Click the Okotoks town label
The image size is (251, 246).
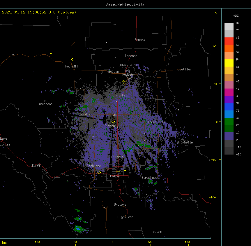(120, 205)
